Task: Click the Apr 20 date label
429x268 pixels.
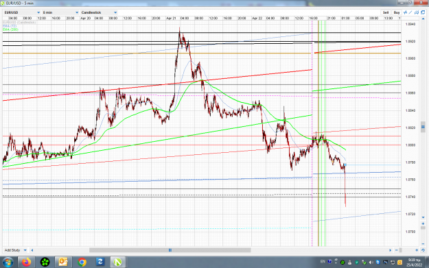Action: click(x=85, y=19)
